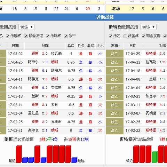
Task: Select 17-03-14 date in Lens table
Action: (15, 105)
